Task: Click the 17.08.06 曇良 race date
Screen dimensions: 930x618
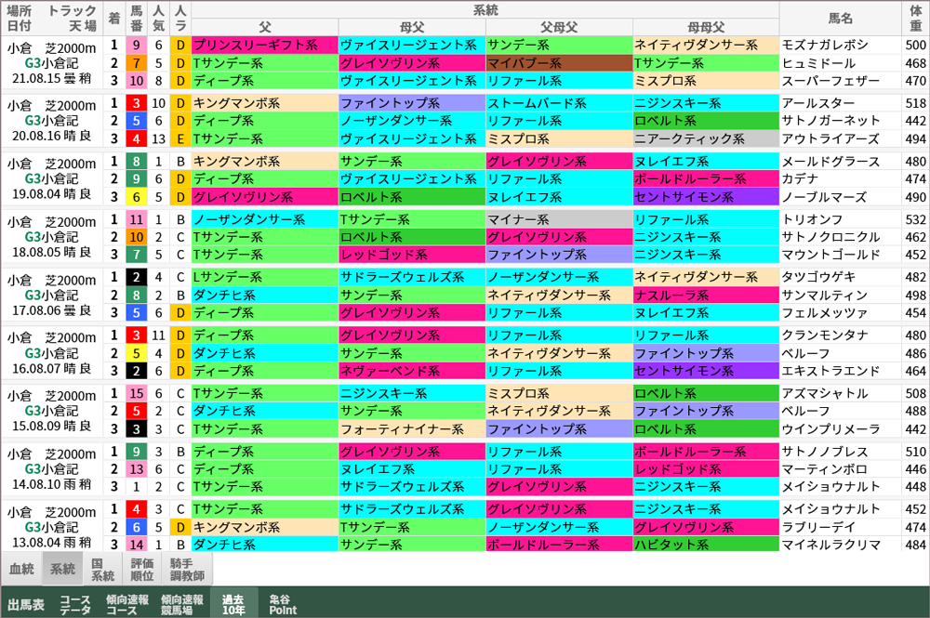Action: (51, 309)
